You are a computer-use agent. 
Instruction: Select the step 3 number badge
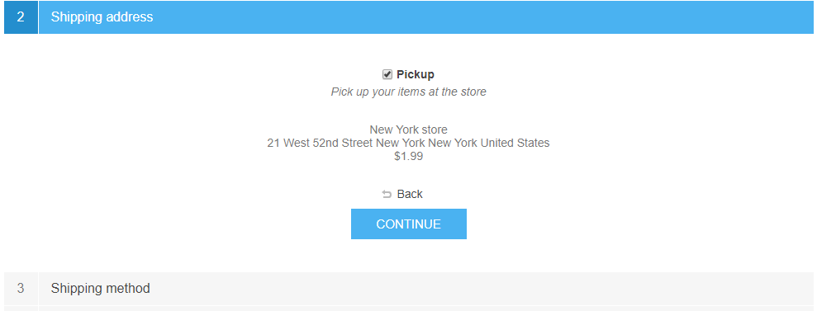tap(21, 288)
